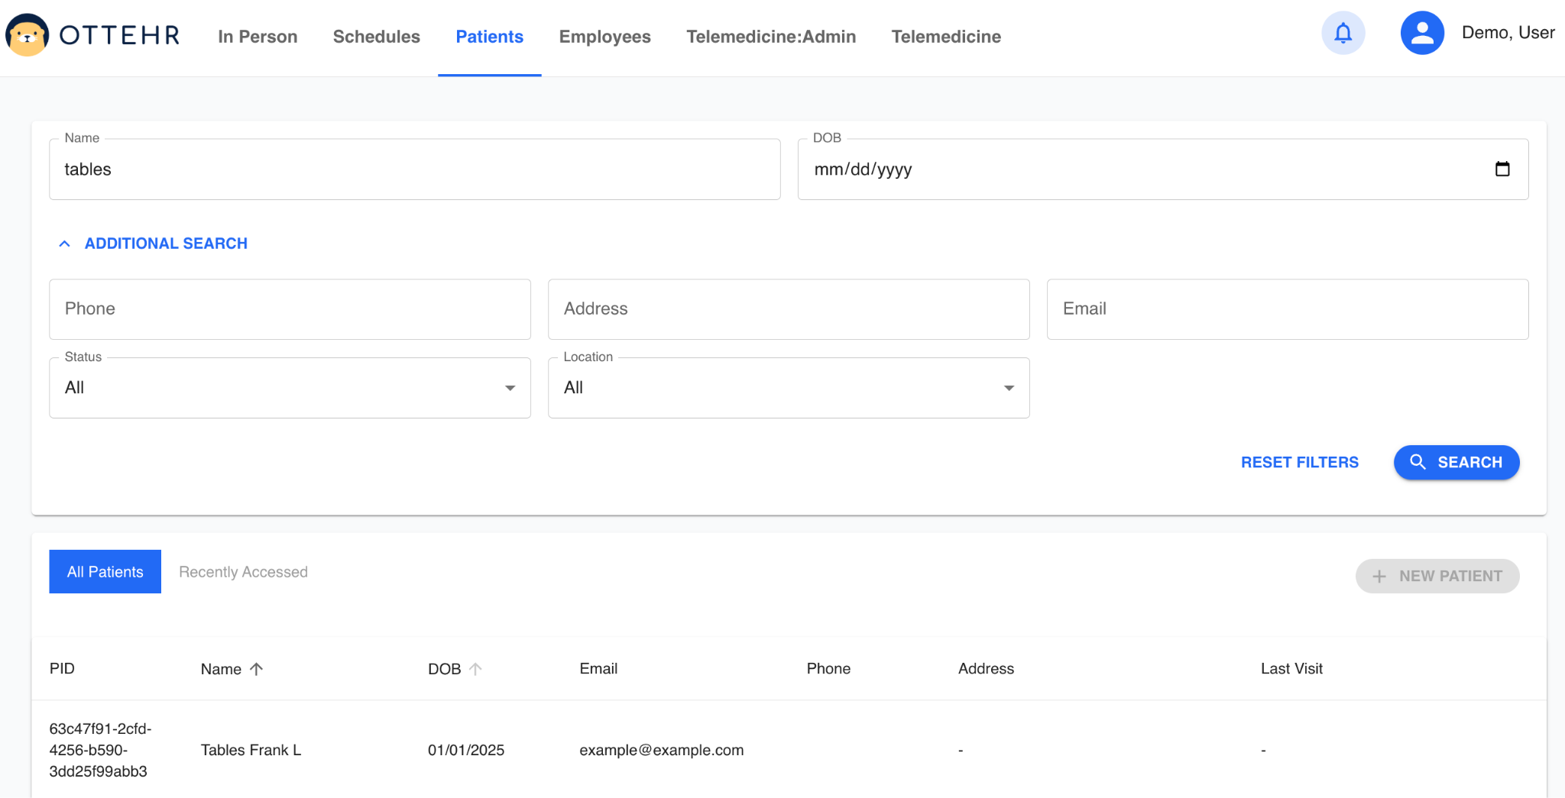
Task: Sort by DOB column arrow
Action: click(x=475, y=669)
